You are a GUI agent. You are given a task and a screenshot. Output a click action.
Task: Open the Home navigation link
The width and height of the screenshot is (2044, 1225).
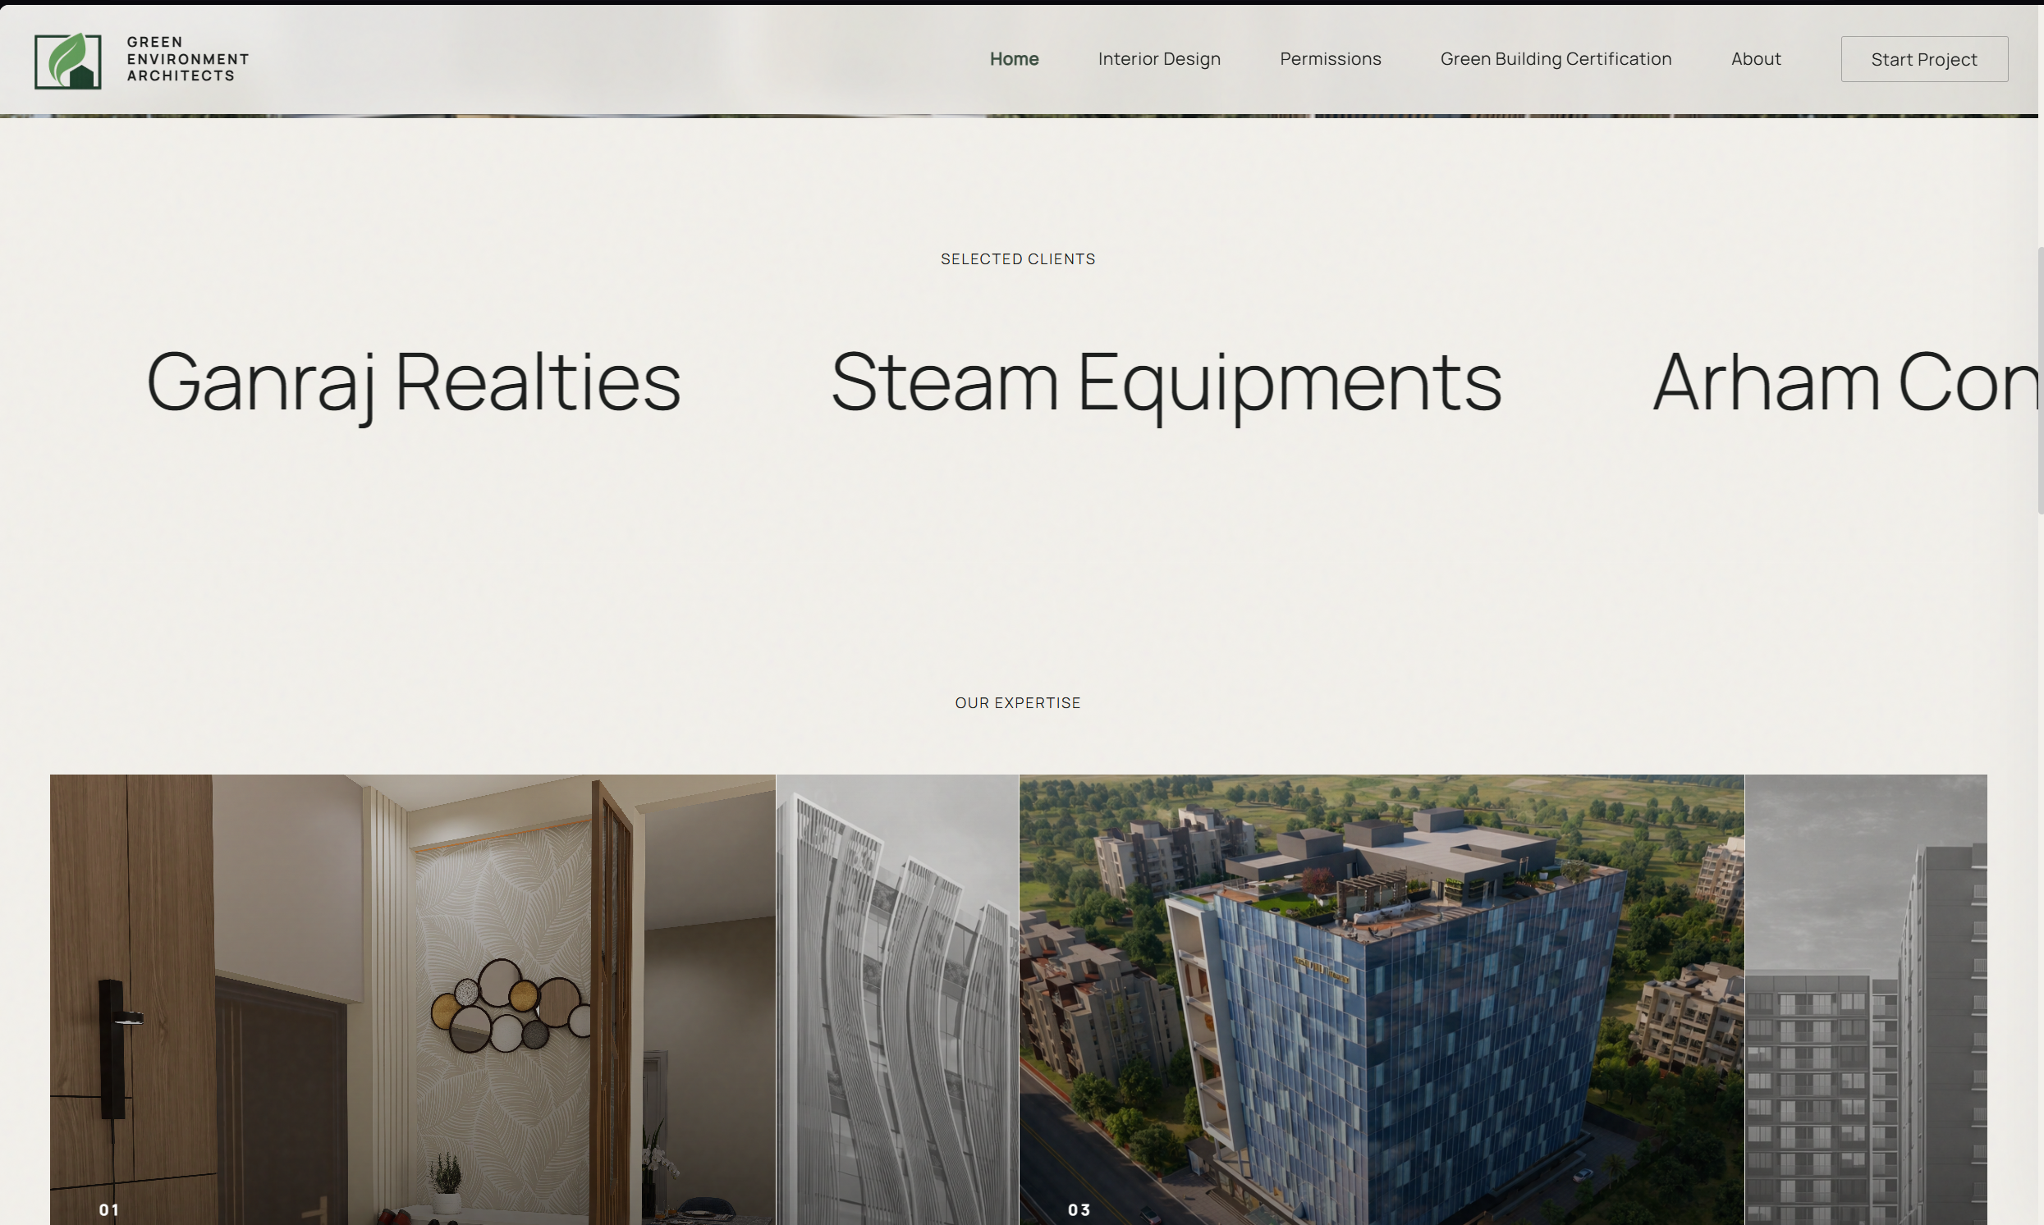tap(1014, 58)
